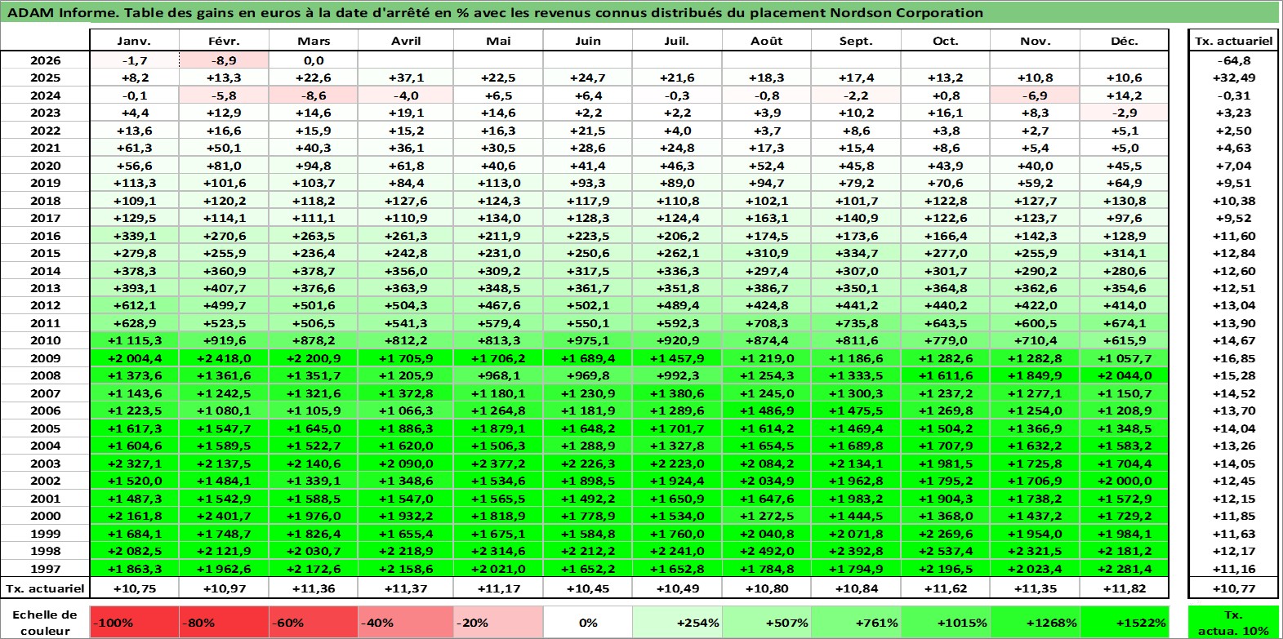Select the -2,9 cell for Déc. 2023

(x=1125, y=113)
